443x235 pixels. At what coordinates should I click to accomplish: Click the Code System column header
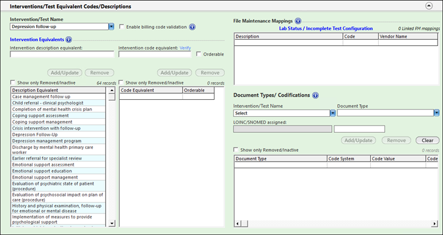pyautogui.click(x=349, y=159)
